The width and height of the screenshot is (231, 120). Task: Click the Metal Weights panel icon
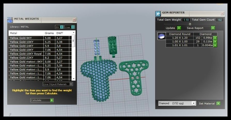(x=10, y=20)
